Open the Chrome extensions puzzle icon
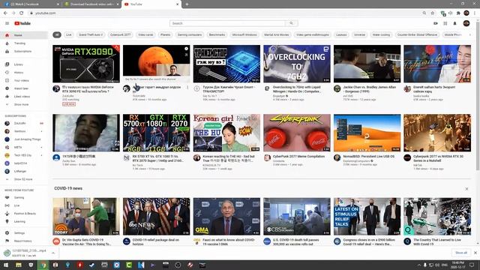The image size is (480, 270). click(x=458, y=13)
